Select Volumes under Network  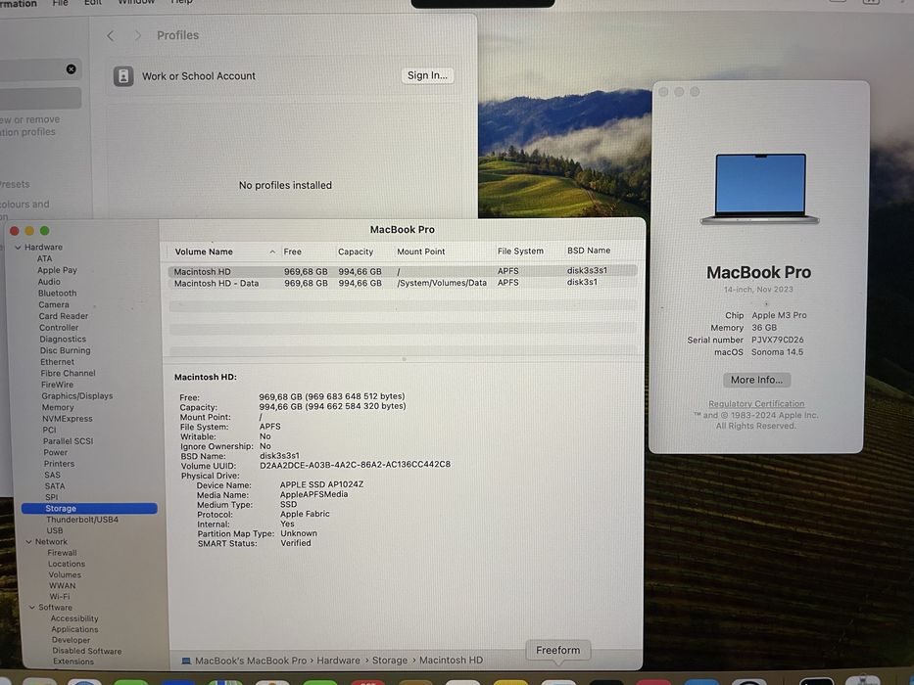(x=65, y=575)
